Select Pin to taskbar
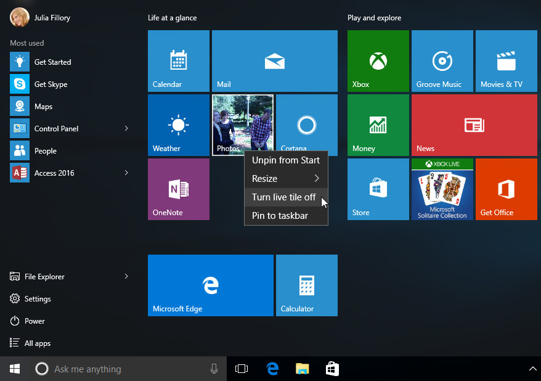The width and height of the screenshot is (541, 381). (286, 216)
